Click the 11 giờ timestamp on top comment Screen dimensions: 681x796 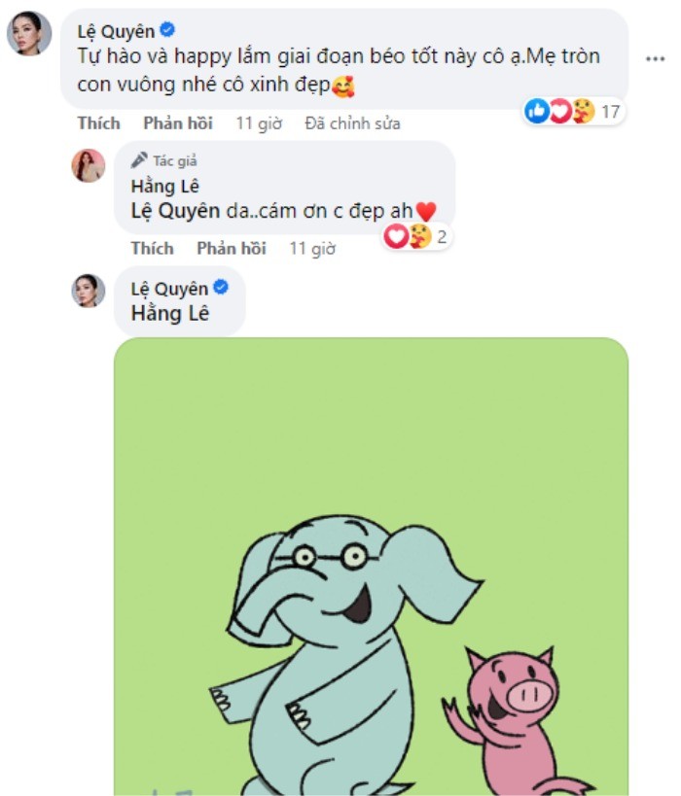(258, 123)
